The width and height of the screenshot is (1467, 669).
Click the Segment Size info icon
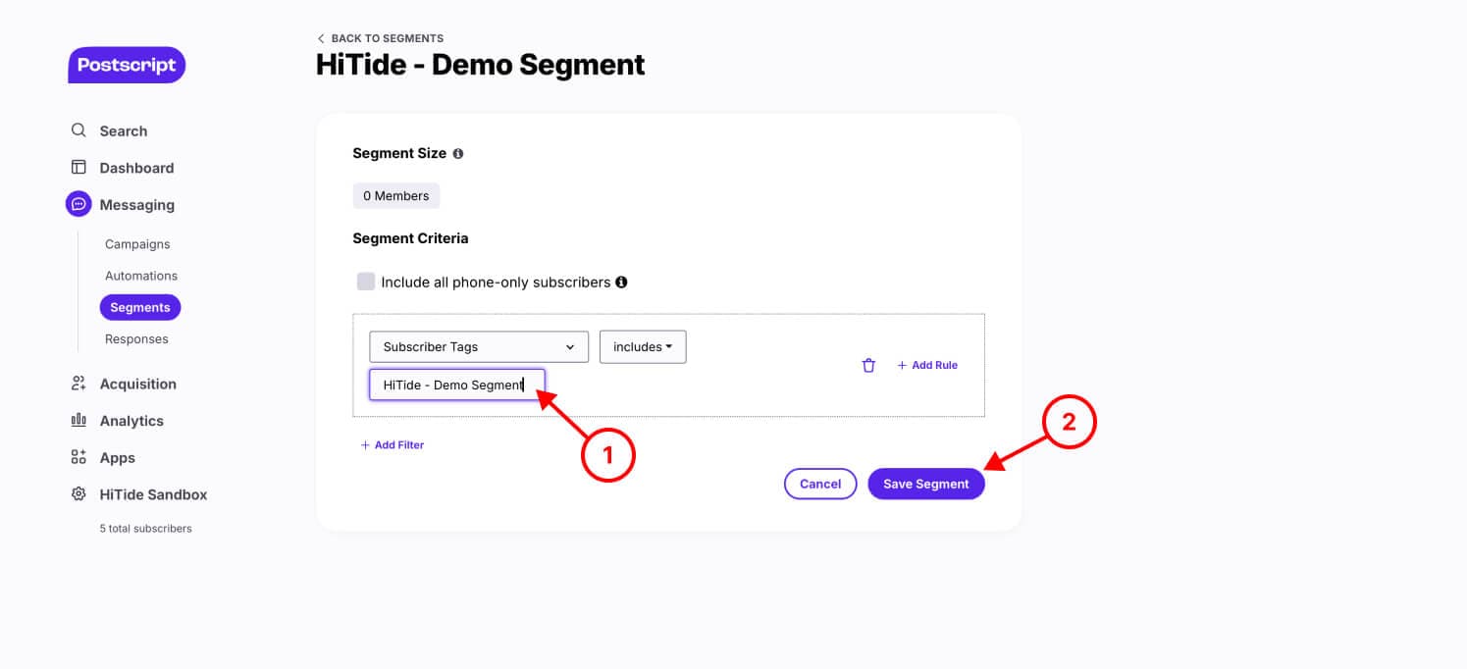click(458, 154)
